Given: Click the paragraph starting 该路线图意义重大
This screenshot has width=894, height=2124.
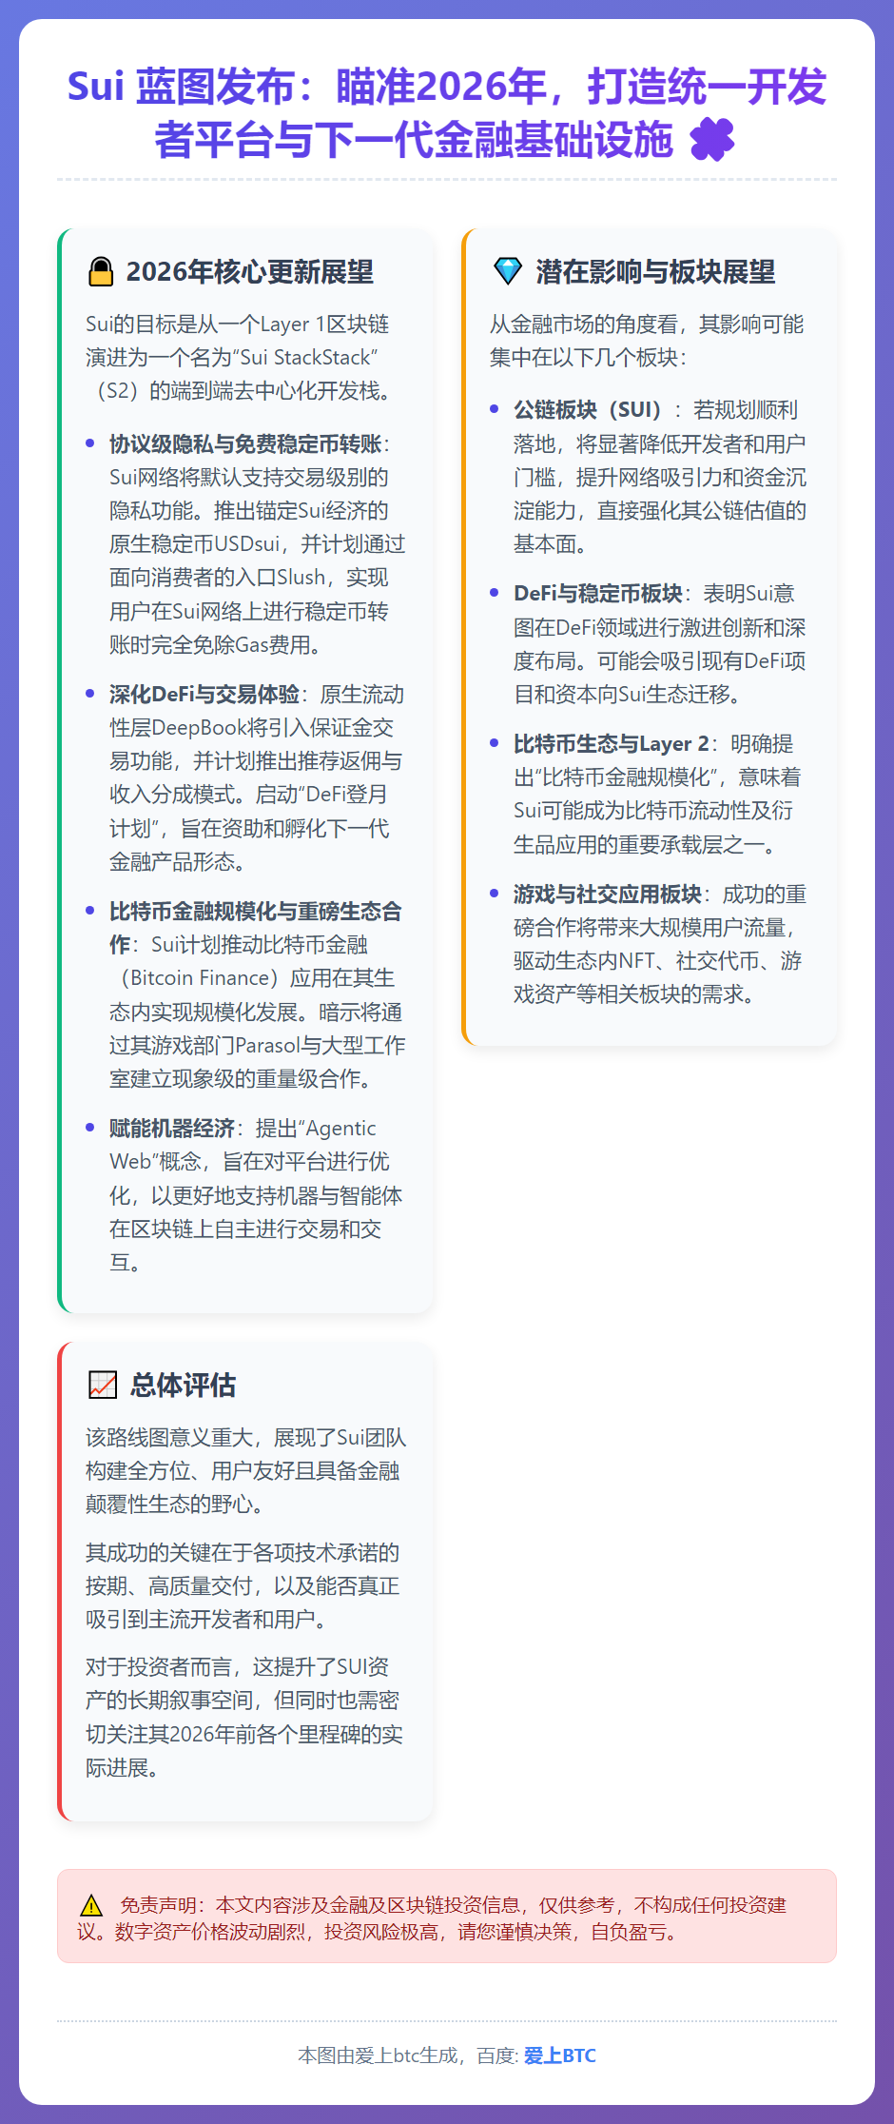Looking at the screenshot, I should pos(245,1470).
